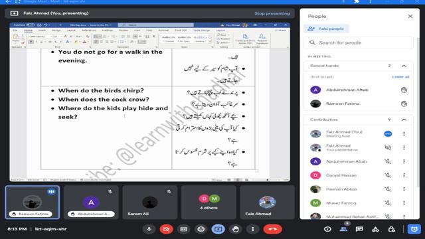Toggle the blue present-screen button in the call bar
The image size is (425, 239).
click(x=218, y=229)
